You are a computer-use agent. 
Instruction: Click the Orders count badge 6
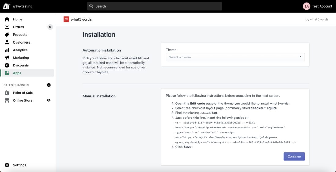click(50, 27)
